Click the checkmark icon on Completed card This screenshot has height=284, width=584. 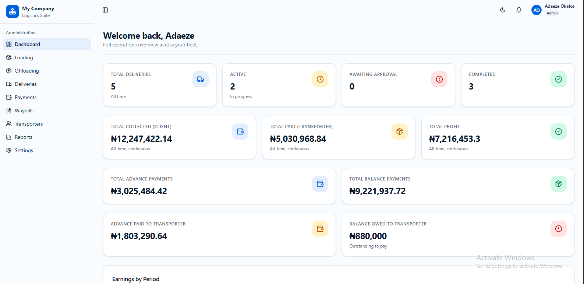[559, 79]
